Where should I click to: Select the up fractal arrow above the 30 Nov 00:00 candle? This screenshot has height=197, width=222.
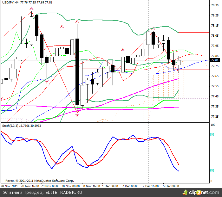pyautogui.click(x=62, y=26)
